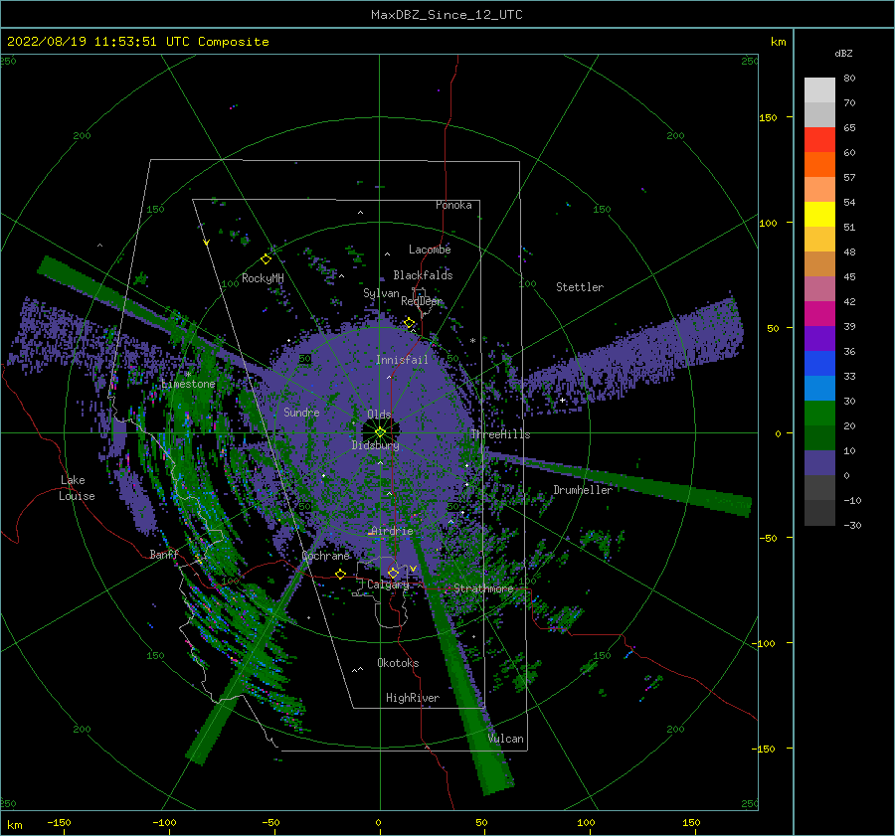
Task: Select the Strathmore label
Action: tap(483, 588)
